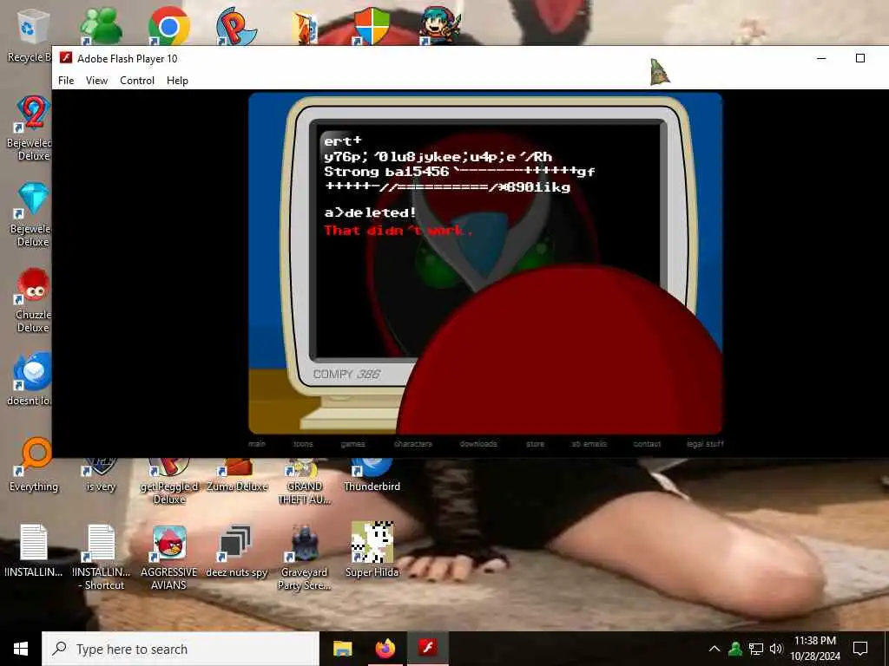The height and width of the screenshot is (666, 889).
Task: Click the 'games' navigation link
Action: coord(352,443)
